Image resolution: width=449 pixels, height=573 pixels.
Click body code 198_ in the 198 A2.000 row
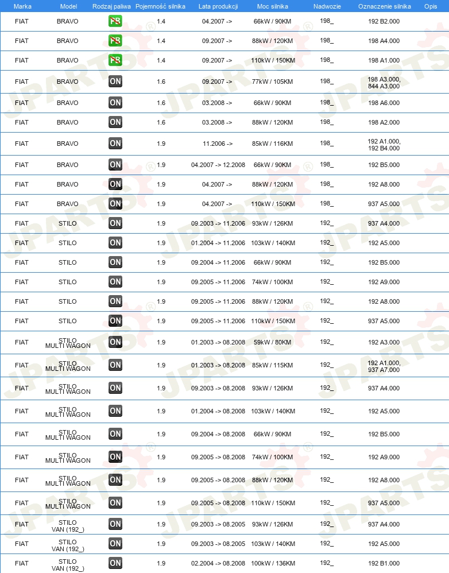[327, 122]
